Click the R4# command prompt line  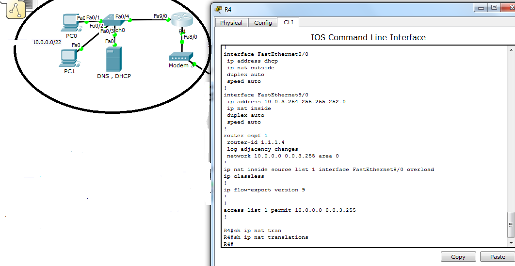(228, 244)
